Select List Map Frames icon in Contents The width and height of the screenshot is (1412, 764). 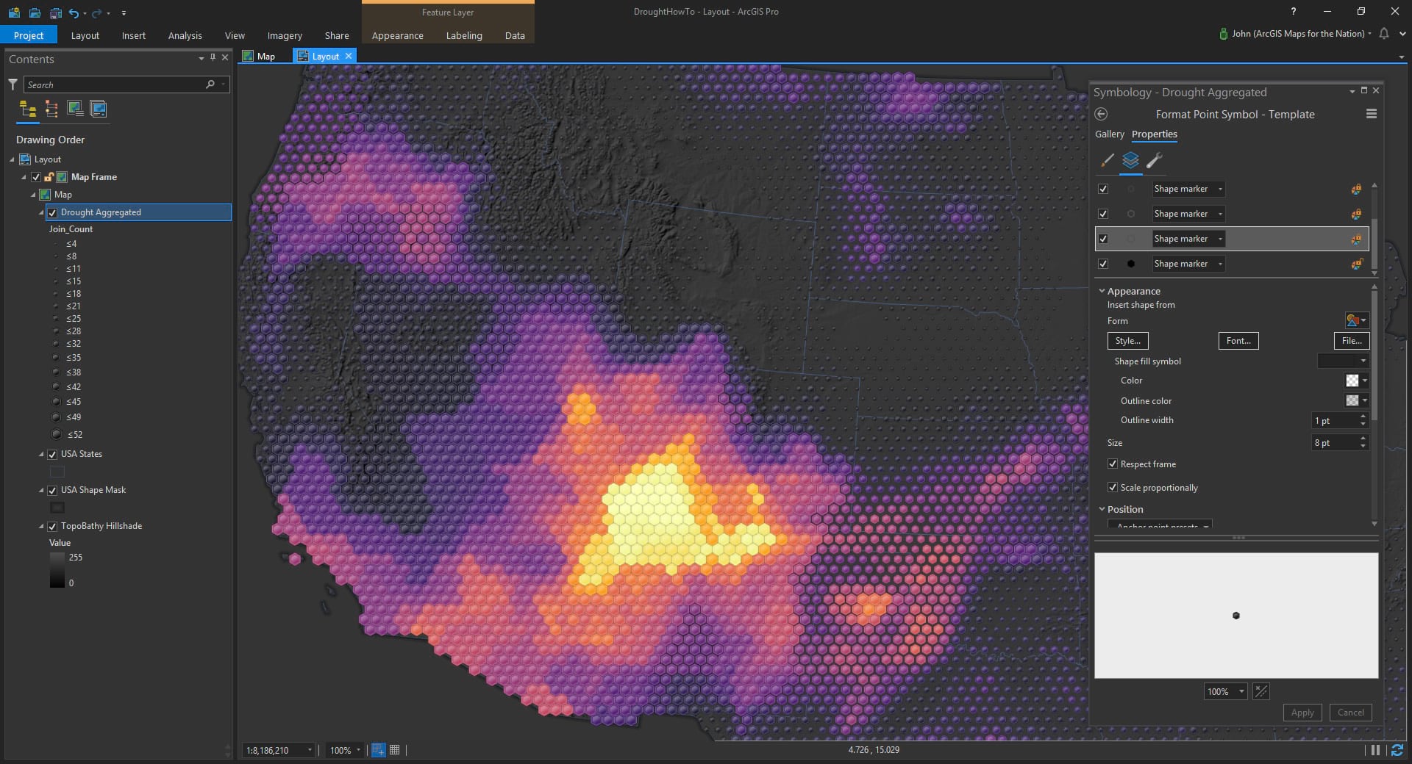click(x=75, y=109)
